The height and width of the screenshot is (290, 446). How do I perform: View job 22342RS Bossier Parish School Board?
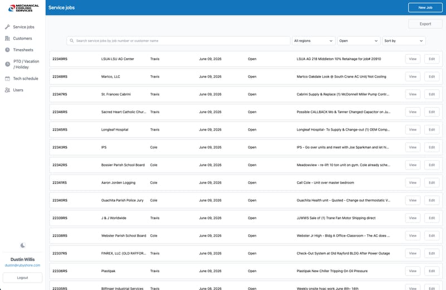click(x=413, y=165)
